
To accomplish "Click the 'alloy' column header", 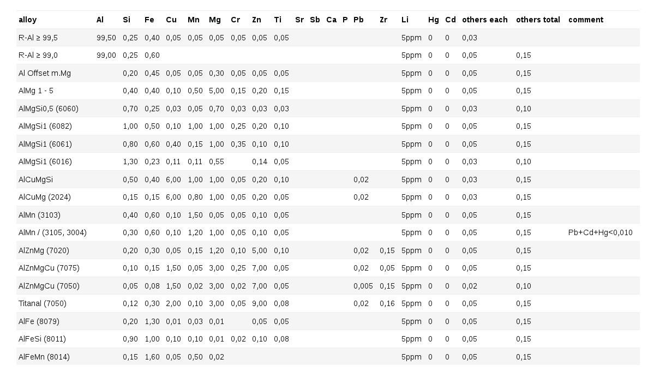I will (27, 20).
